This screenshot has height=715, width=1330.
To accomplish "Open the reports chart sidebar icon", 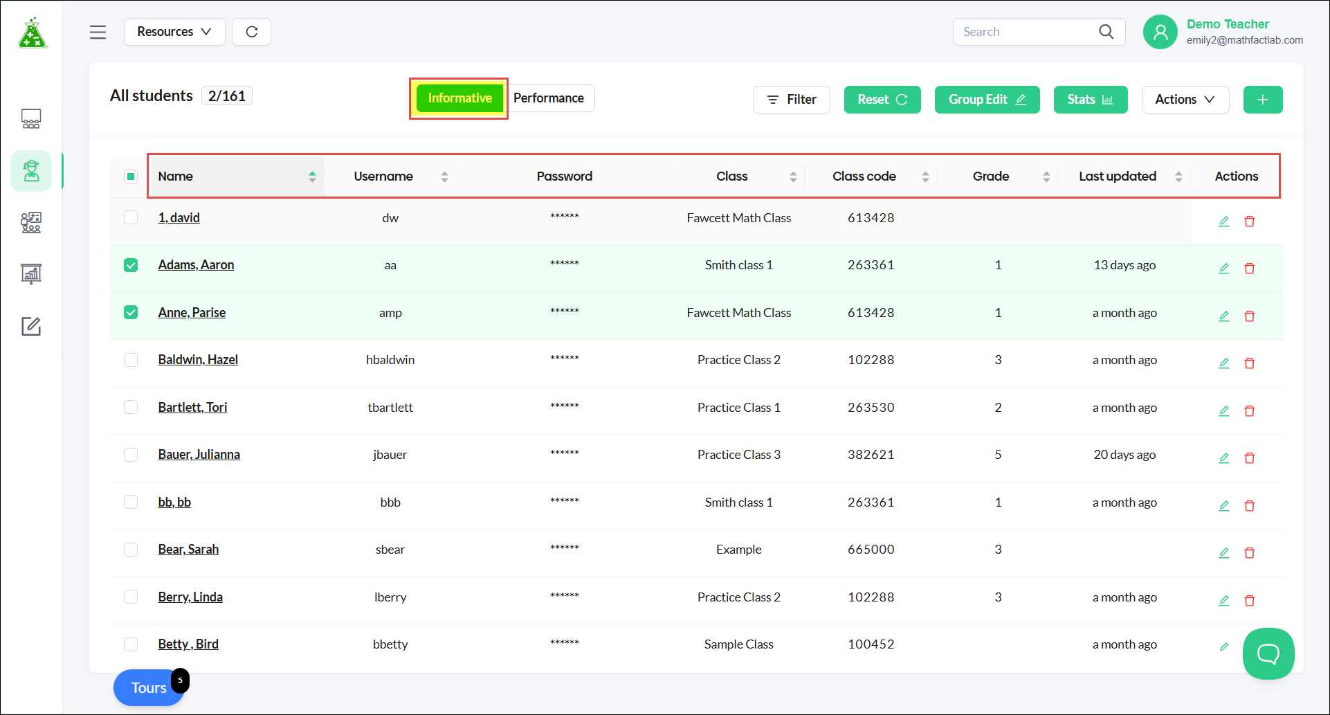I will (31, 274).
